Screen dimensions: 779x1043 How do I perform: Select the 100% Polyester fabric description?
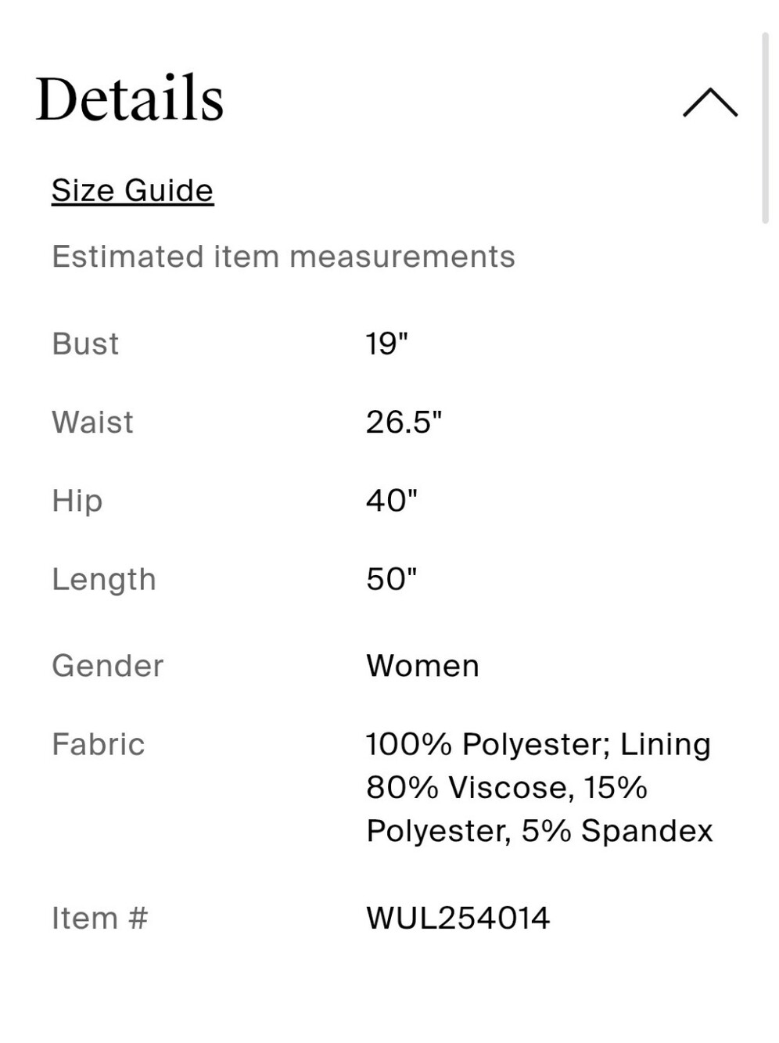(x=540, y=787)
